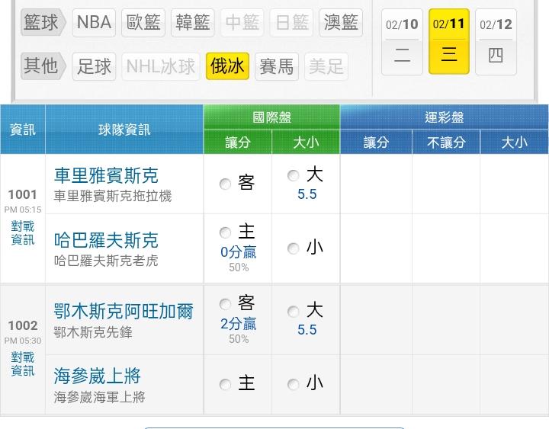Open the 賽馬 category
The image size is (549, 429).
pos(276,66)
